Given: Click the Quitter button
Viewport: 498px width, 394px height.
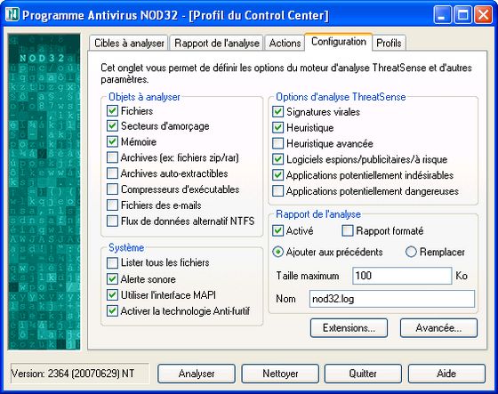Looking at the screenshot, I should [x=363, y=374].
